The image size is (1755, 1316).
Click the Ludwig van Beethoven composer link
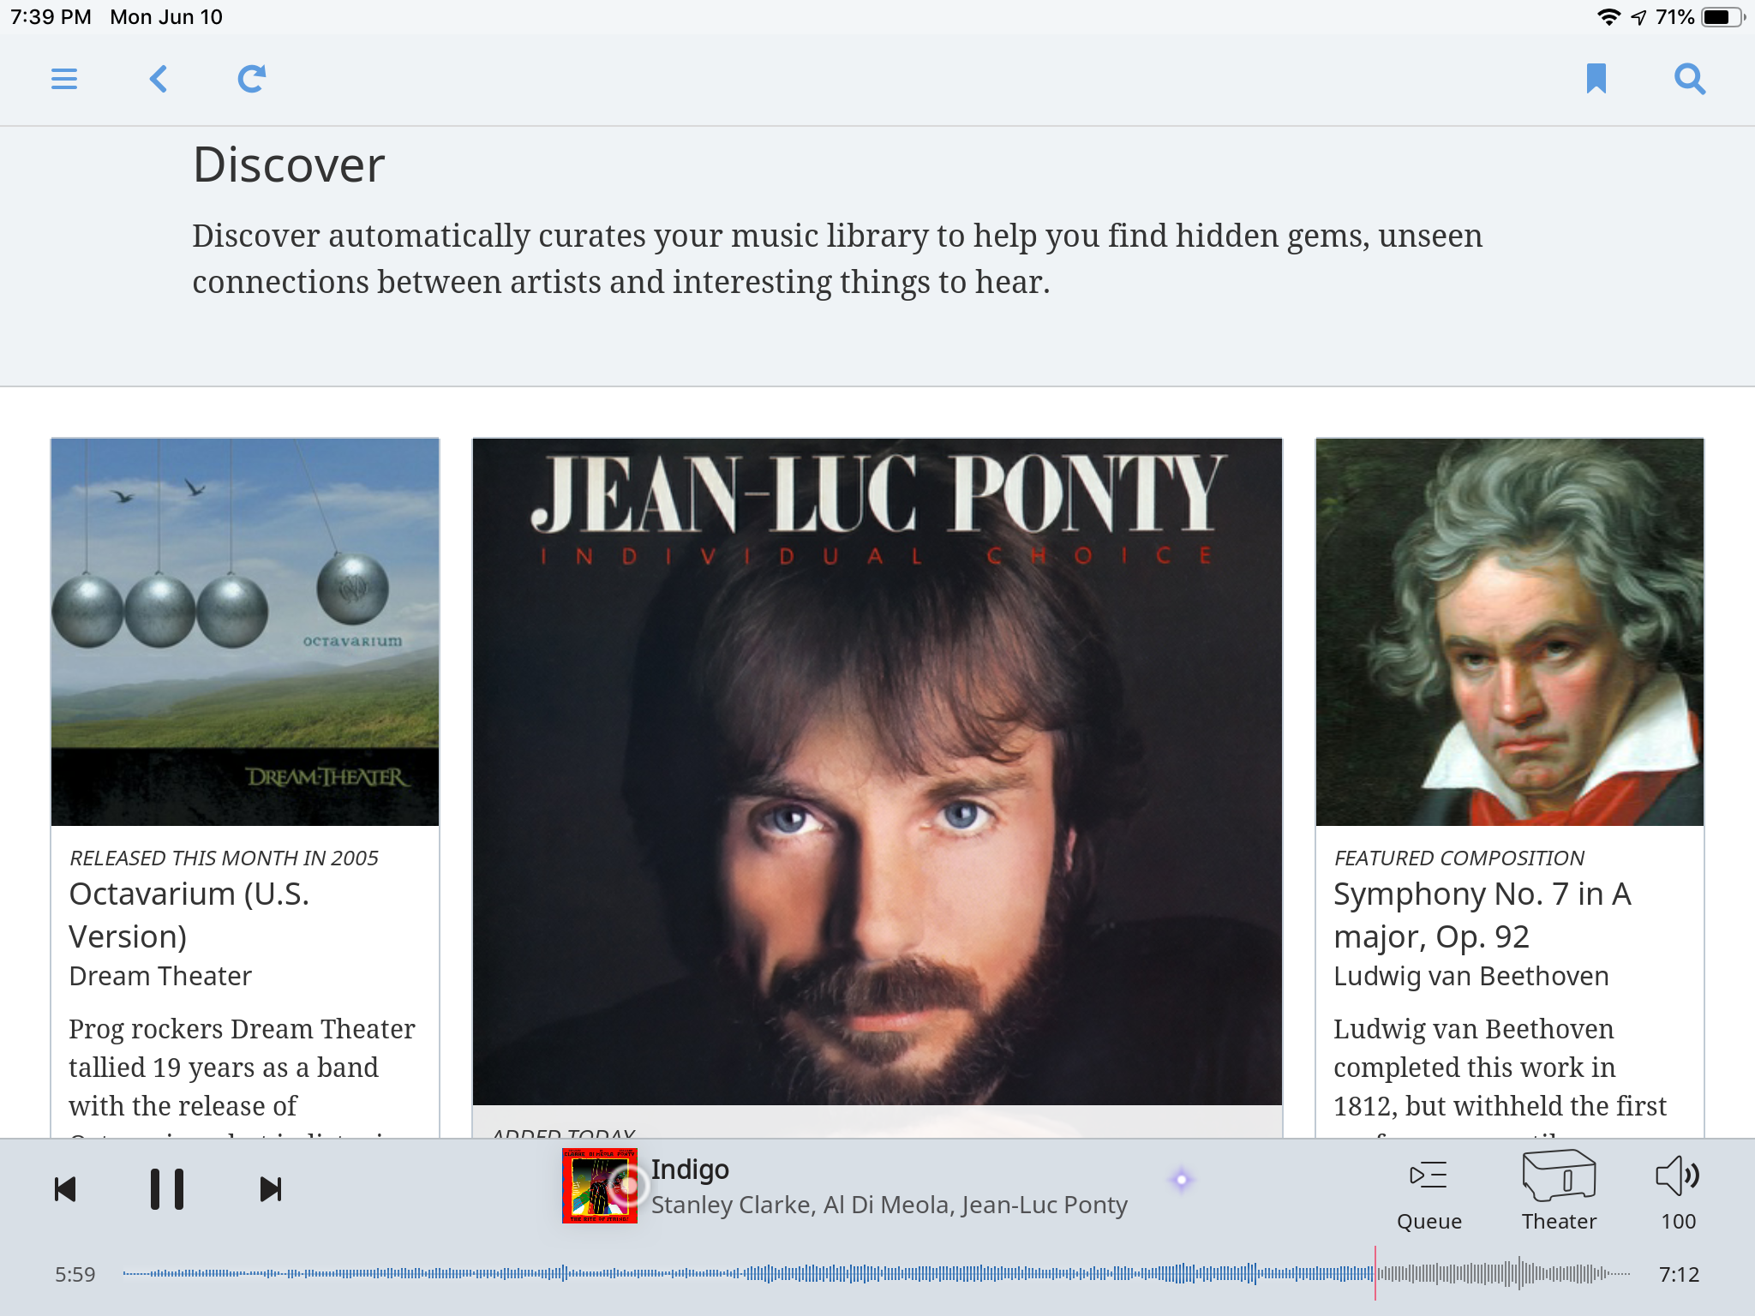1470,976
